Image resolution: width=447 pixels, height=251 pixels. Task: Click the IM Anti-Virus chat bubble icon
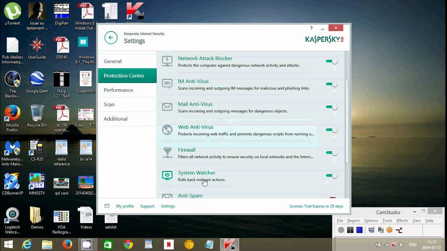[x=167, y=84]
